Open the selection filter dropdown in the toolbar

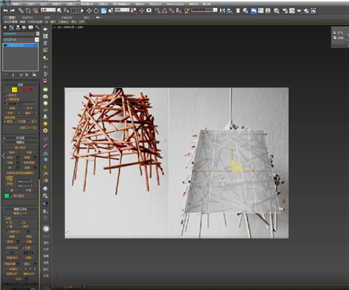(x=48, y=10)
